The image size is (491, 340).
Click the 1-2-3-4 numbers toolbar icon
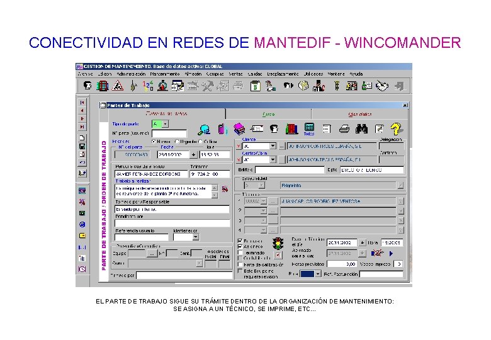pos(148,86)
